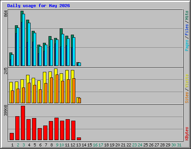Screen dimensions: 191x149
Task: Click day label 31 on the axis
Action: [179, 145]
